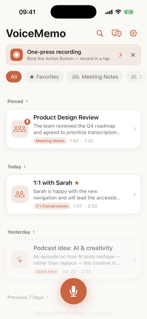The image size is (147, 319).
Task: Tap the Product Design Review group icon
Action: pyautogui.click(x=20, y=129)
